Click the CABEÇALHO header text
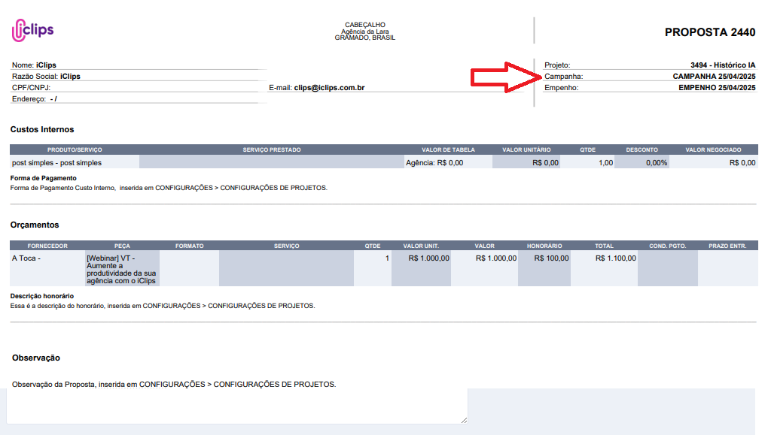The height and width of the screenshot is (435, 771). [x=365, y=25]
